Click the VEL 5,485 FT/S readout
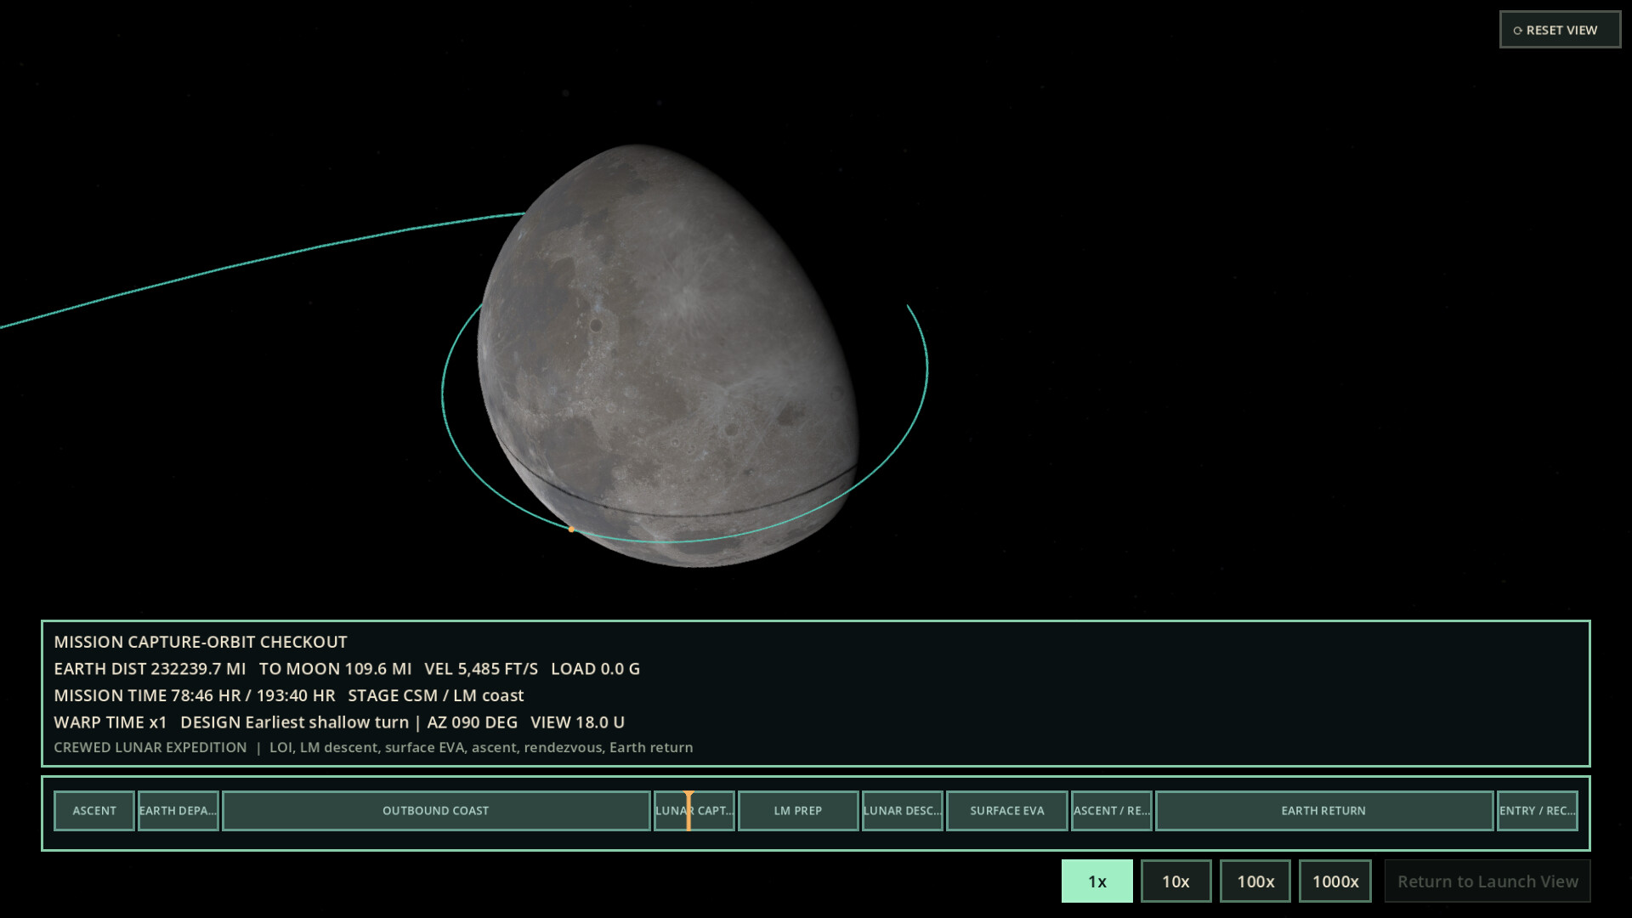1632x918 pixels. pos(481,669)
